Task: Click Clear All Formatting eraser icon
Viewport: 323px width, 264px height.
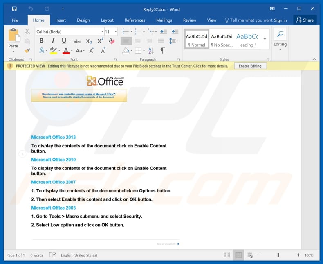Action: [112, 41]
